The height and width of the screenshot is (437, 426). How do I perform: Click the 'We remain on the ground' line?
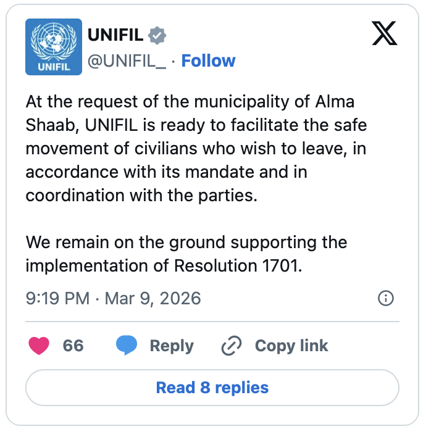point(186,242)
